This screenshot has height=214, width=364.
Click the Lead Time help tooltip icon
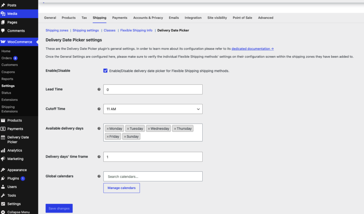(99, 89)
